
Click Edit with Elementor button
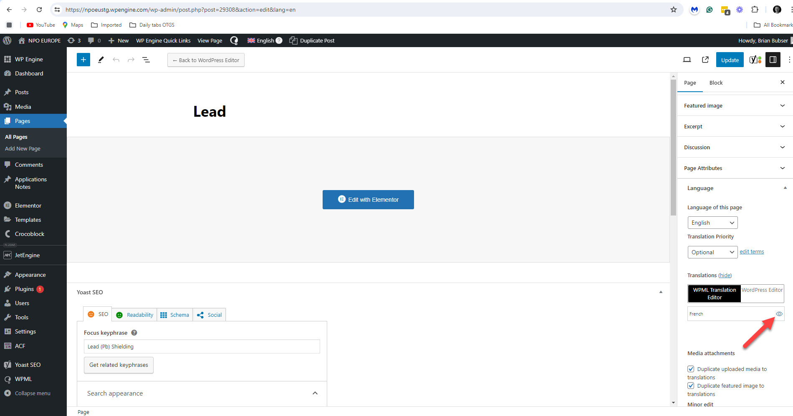pos(368,200)
